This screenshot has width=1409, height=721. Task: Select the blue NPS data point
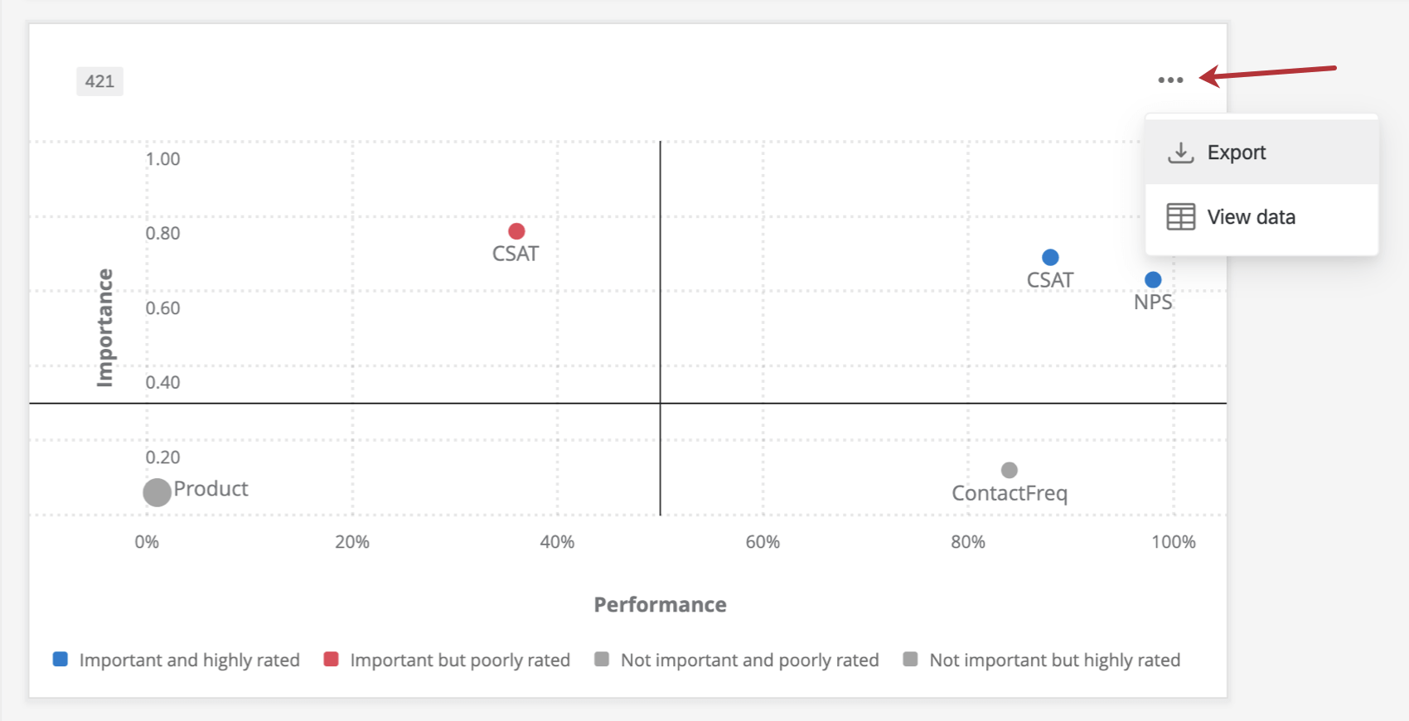(x=1153, y=280)
